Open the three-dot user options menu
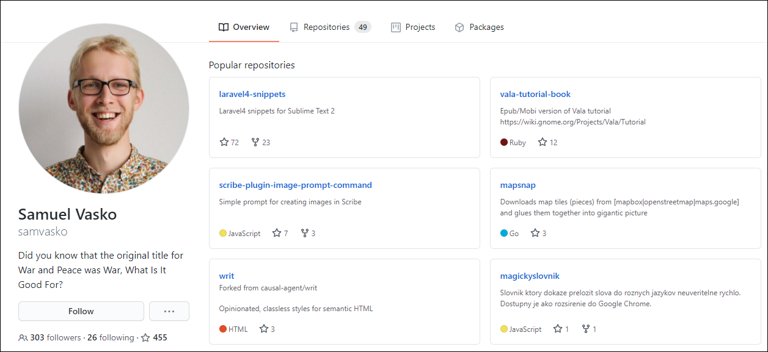The image size is (768, 352). [x=169, y=311]
